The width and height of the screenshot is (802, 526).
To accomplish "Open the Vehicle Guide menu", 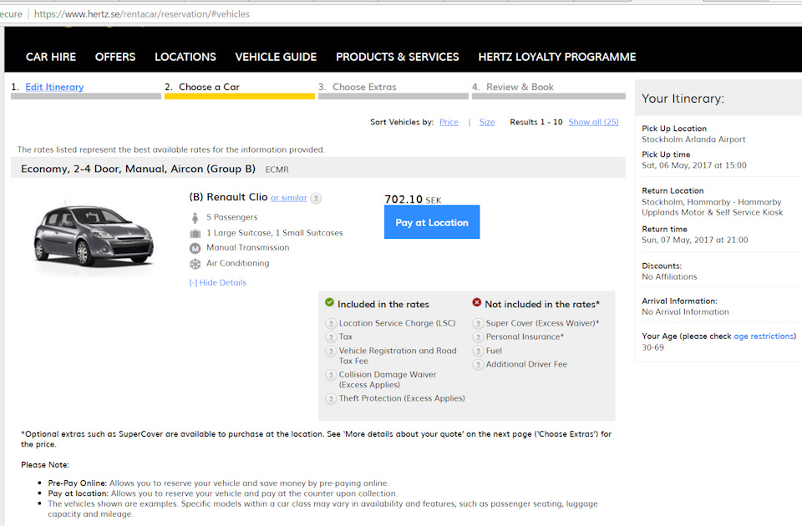I will click(276, 57).
